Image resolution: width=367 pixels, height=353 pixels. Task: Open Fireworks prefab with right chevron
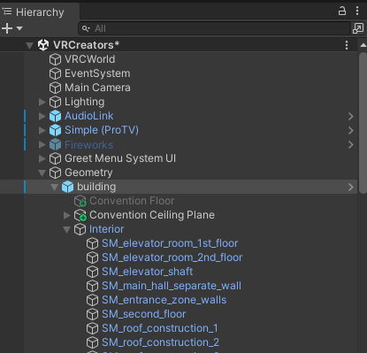351,144
